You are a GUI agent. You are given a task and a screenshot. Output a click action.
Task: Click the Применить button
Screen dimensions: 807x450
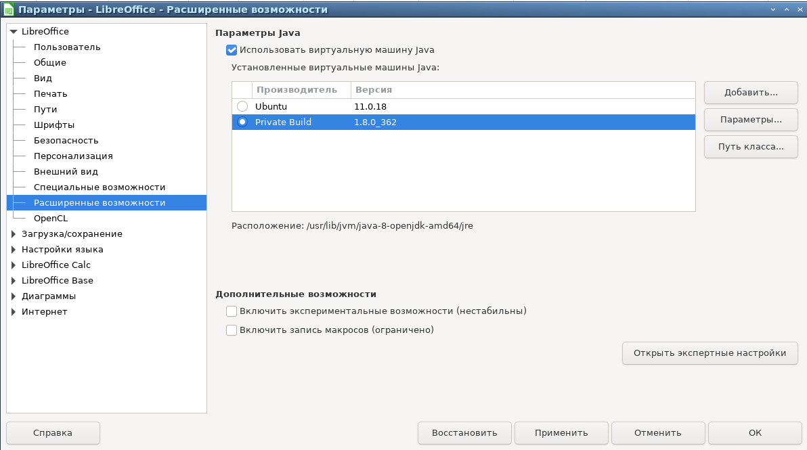[561, 433]
